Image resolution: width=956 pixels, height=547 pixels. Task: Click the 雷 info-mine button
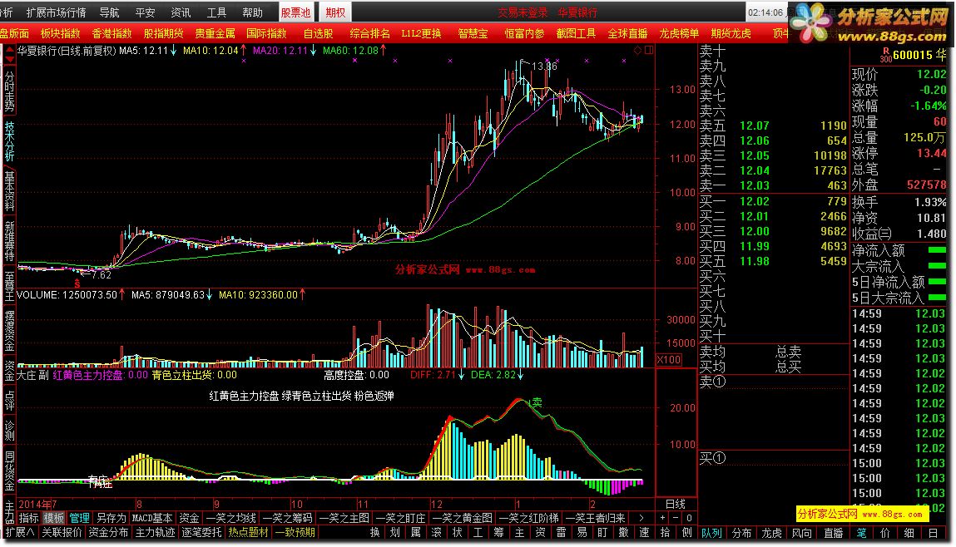pos(562,532)
